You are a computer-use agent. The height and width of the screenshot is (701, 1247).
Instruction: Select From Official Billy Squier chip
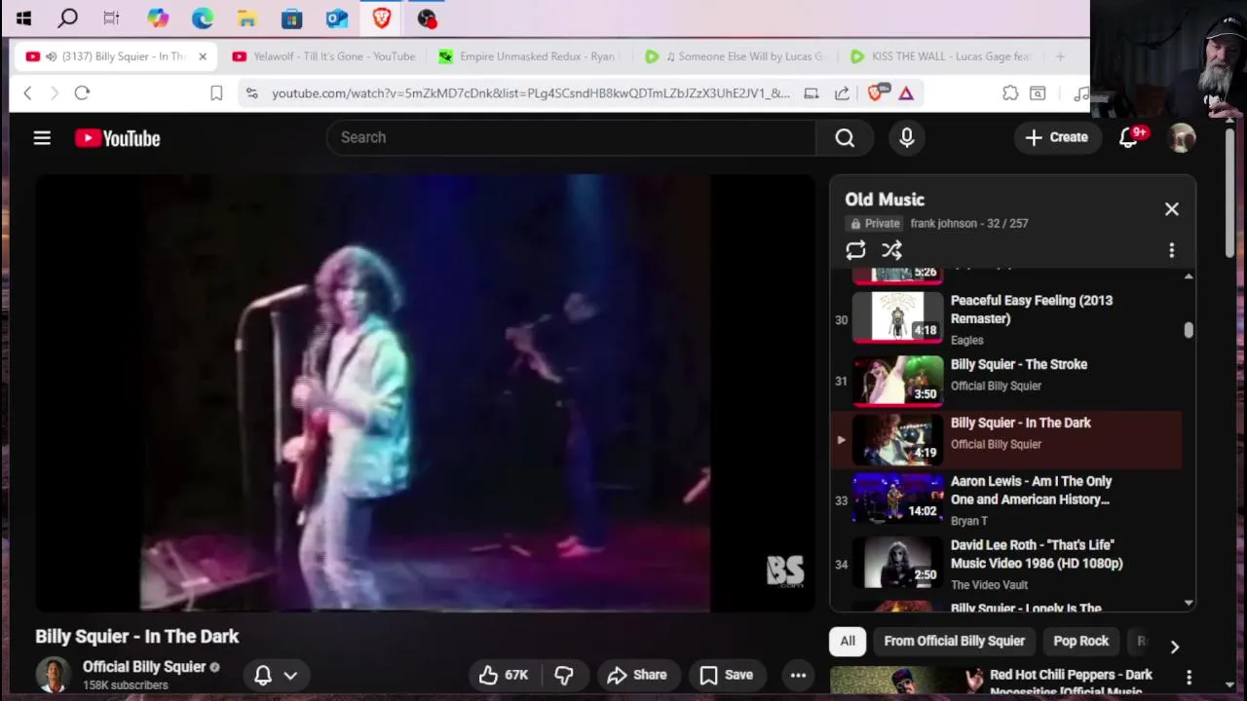coord(954,641)
